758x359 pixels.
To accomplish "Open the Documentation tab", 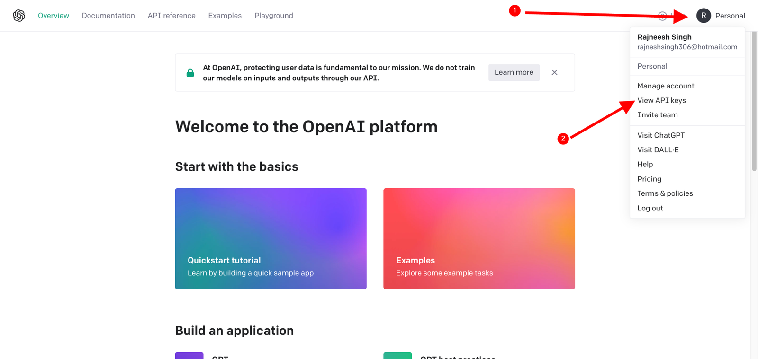I will (x=108, y=16).
